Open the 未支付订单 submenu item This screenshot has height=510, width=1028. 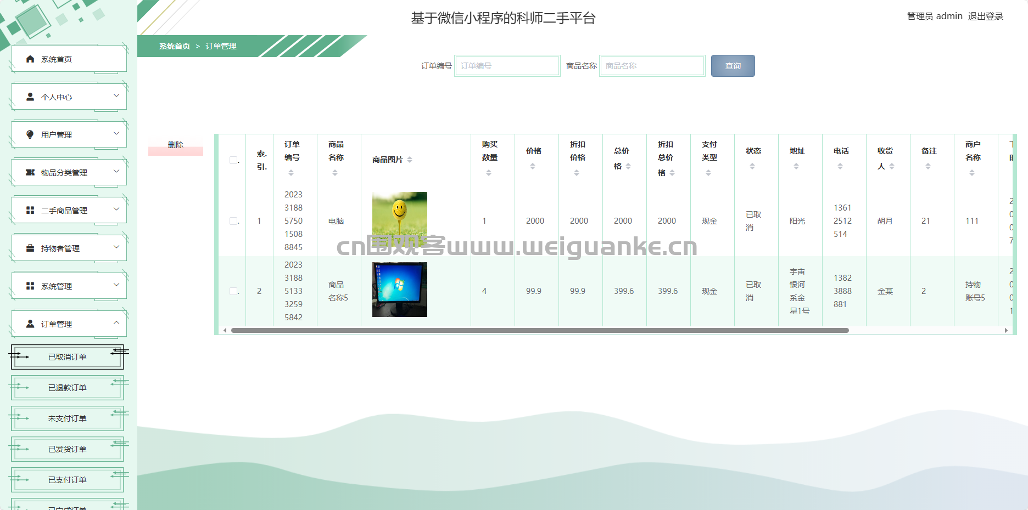point(68,418)
